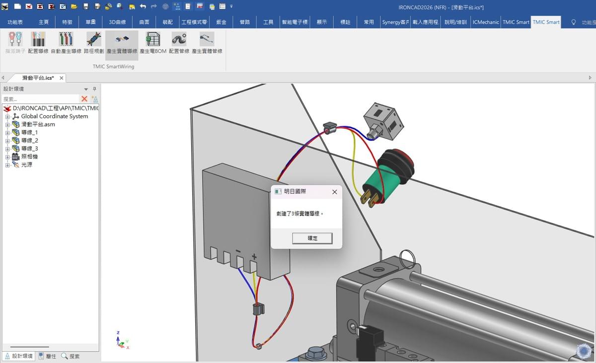Click the undo arrow in the quick access toolbar

143,7
